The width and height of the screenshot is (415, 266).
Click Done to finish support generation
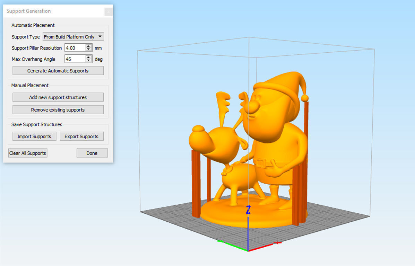pyautogui.click(x=92, y=153)
